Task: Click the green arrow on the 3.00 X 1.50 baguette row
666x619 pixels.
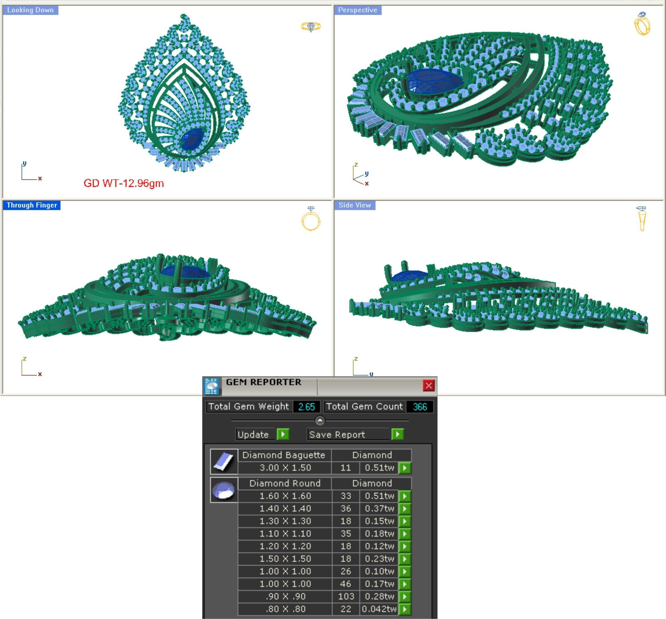Action: [x=405, y=467]
